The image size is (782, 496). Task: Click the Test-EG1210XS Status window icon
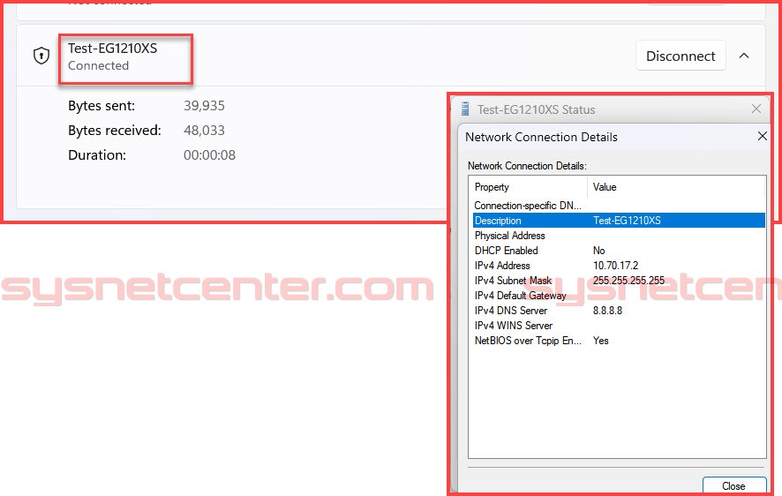click(x=465, y=109)
